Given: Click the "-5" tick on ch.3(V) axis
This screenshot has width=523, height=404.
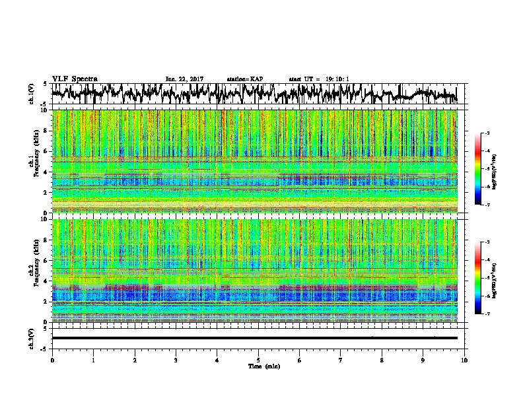Looking at the screenshot, I should tap(44, 349).
